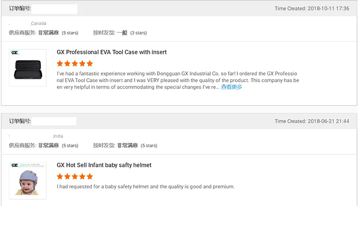Click the baby safety helmet review text

[146, 186]
